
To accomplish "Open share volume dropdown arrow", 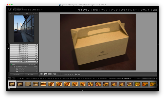I will [36, 64].
